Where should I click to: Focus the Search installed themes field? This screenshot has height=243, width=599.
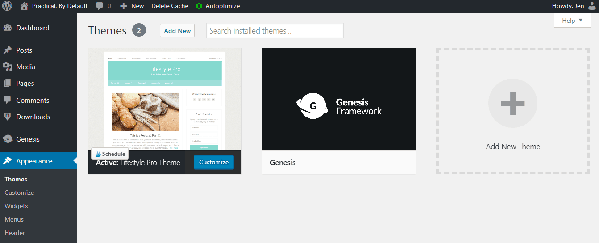click(x=275, y=30)
